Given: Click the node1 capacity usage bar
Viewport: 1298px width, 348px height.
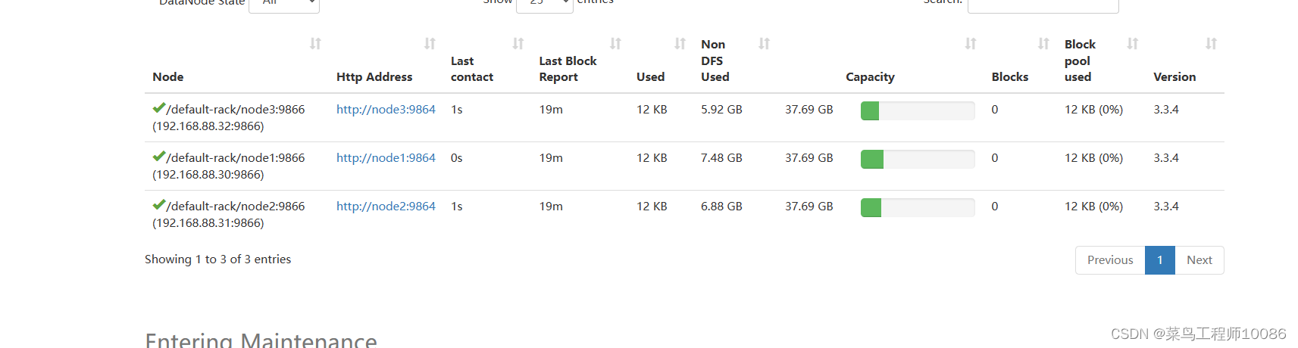Looking at the screenshot, I should click(x=917, y=159).
